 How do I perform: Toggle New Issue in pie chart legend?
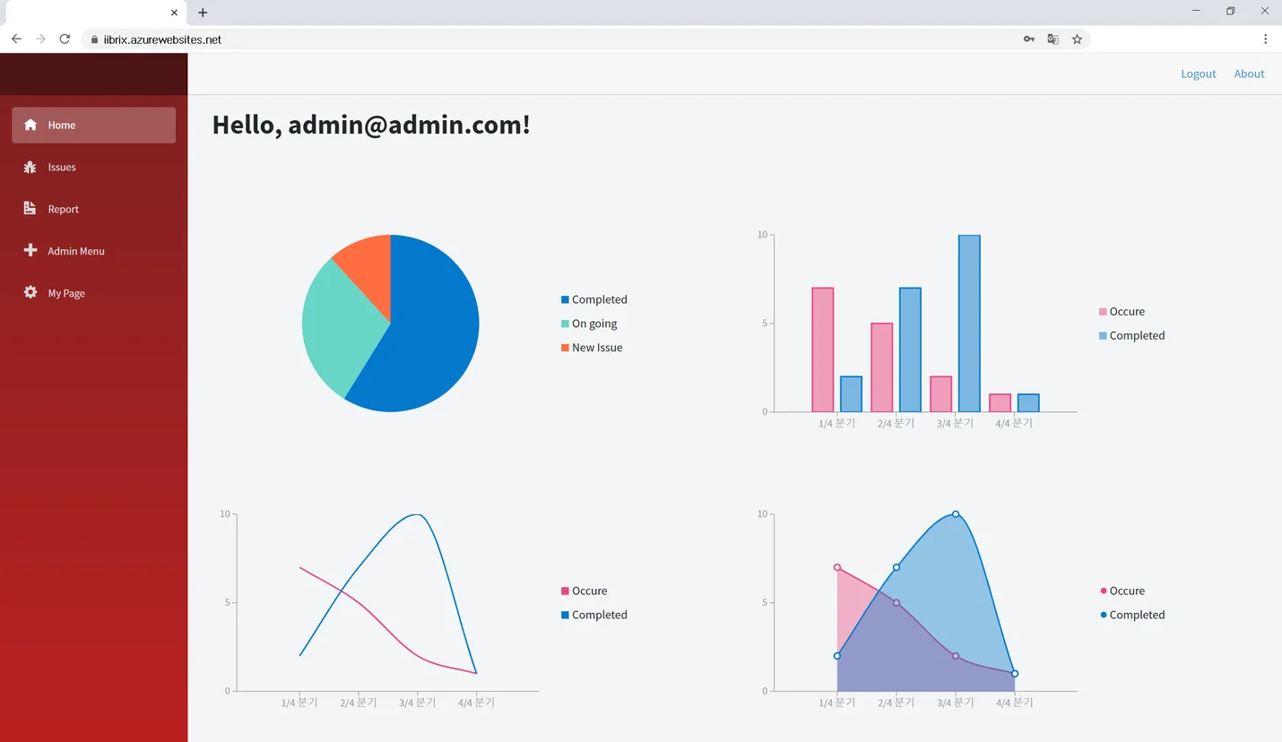pos(592,348)
